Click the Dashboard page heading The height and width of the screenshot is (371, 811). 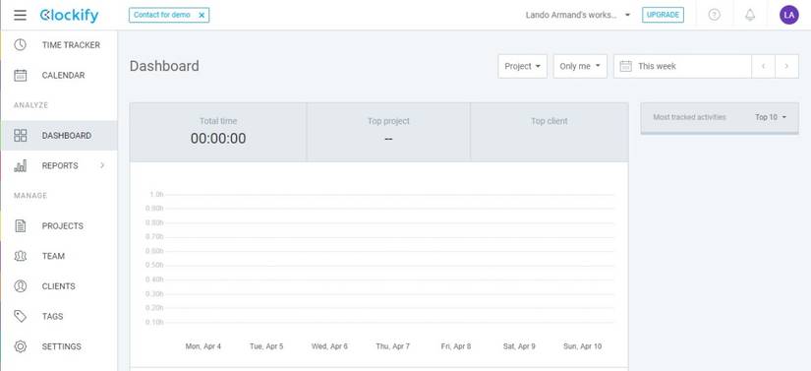point(164,66)
